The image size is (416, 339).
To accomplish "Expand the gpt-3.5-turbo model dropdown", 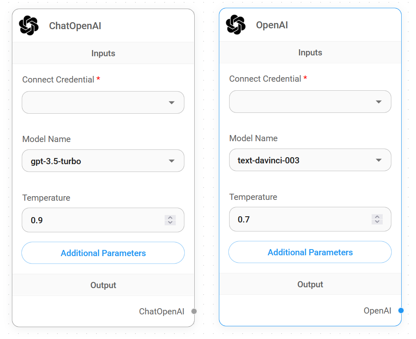I will pos(103,161).
